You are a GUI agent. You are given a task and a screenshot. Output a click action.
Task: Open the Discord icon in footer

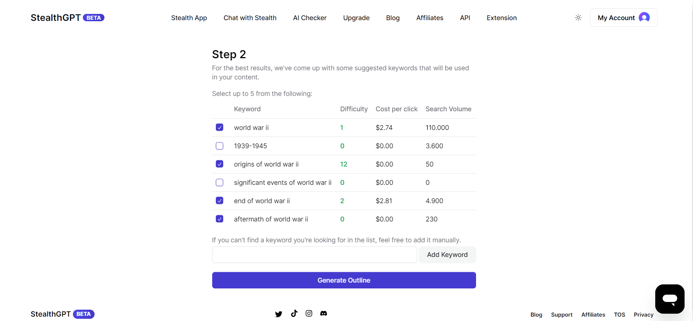(x=324, y=313)
